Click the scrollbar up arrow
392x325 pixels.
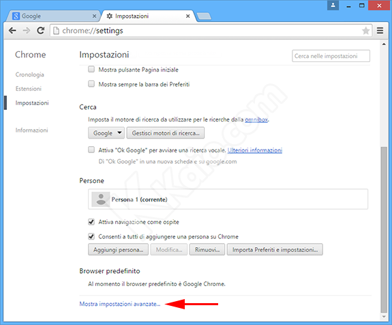click(384, 44)
